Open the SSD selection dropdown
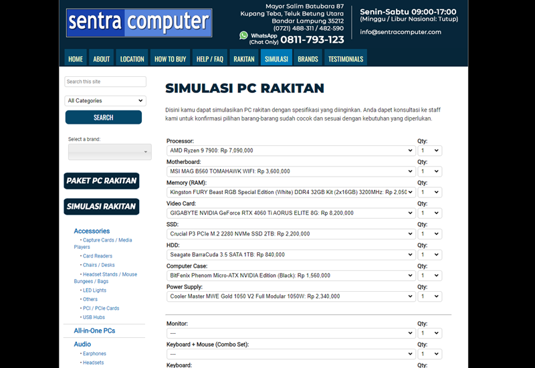The image size is (535, 368). click(x=290, y=234)
